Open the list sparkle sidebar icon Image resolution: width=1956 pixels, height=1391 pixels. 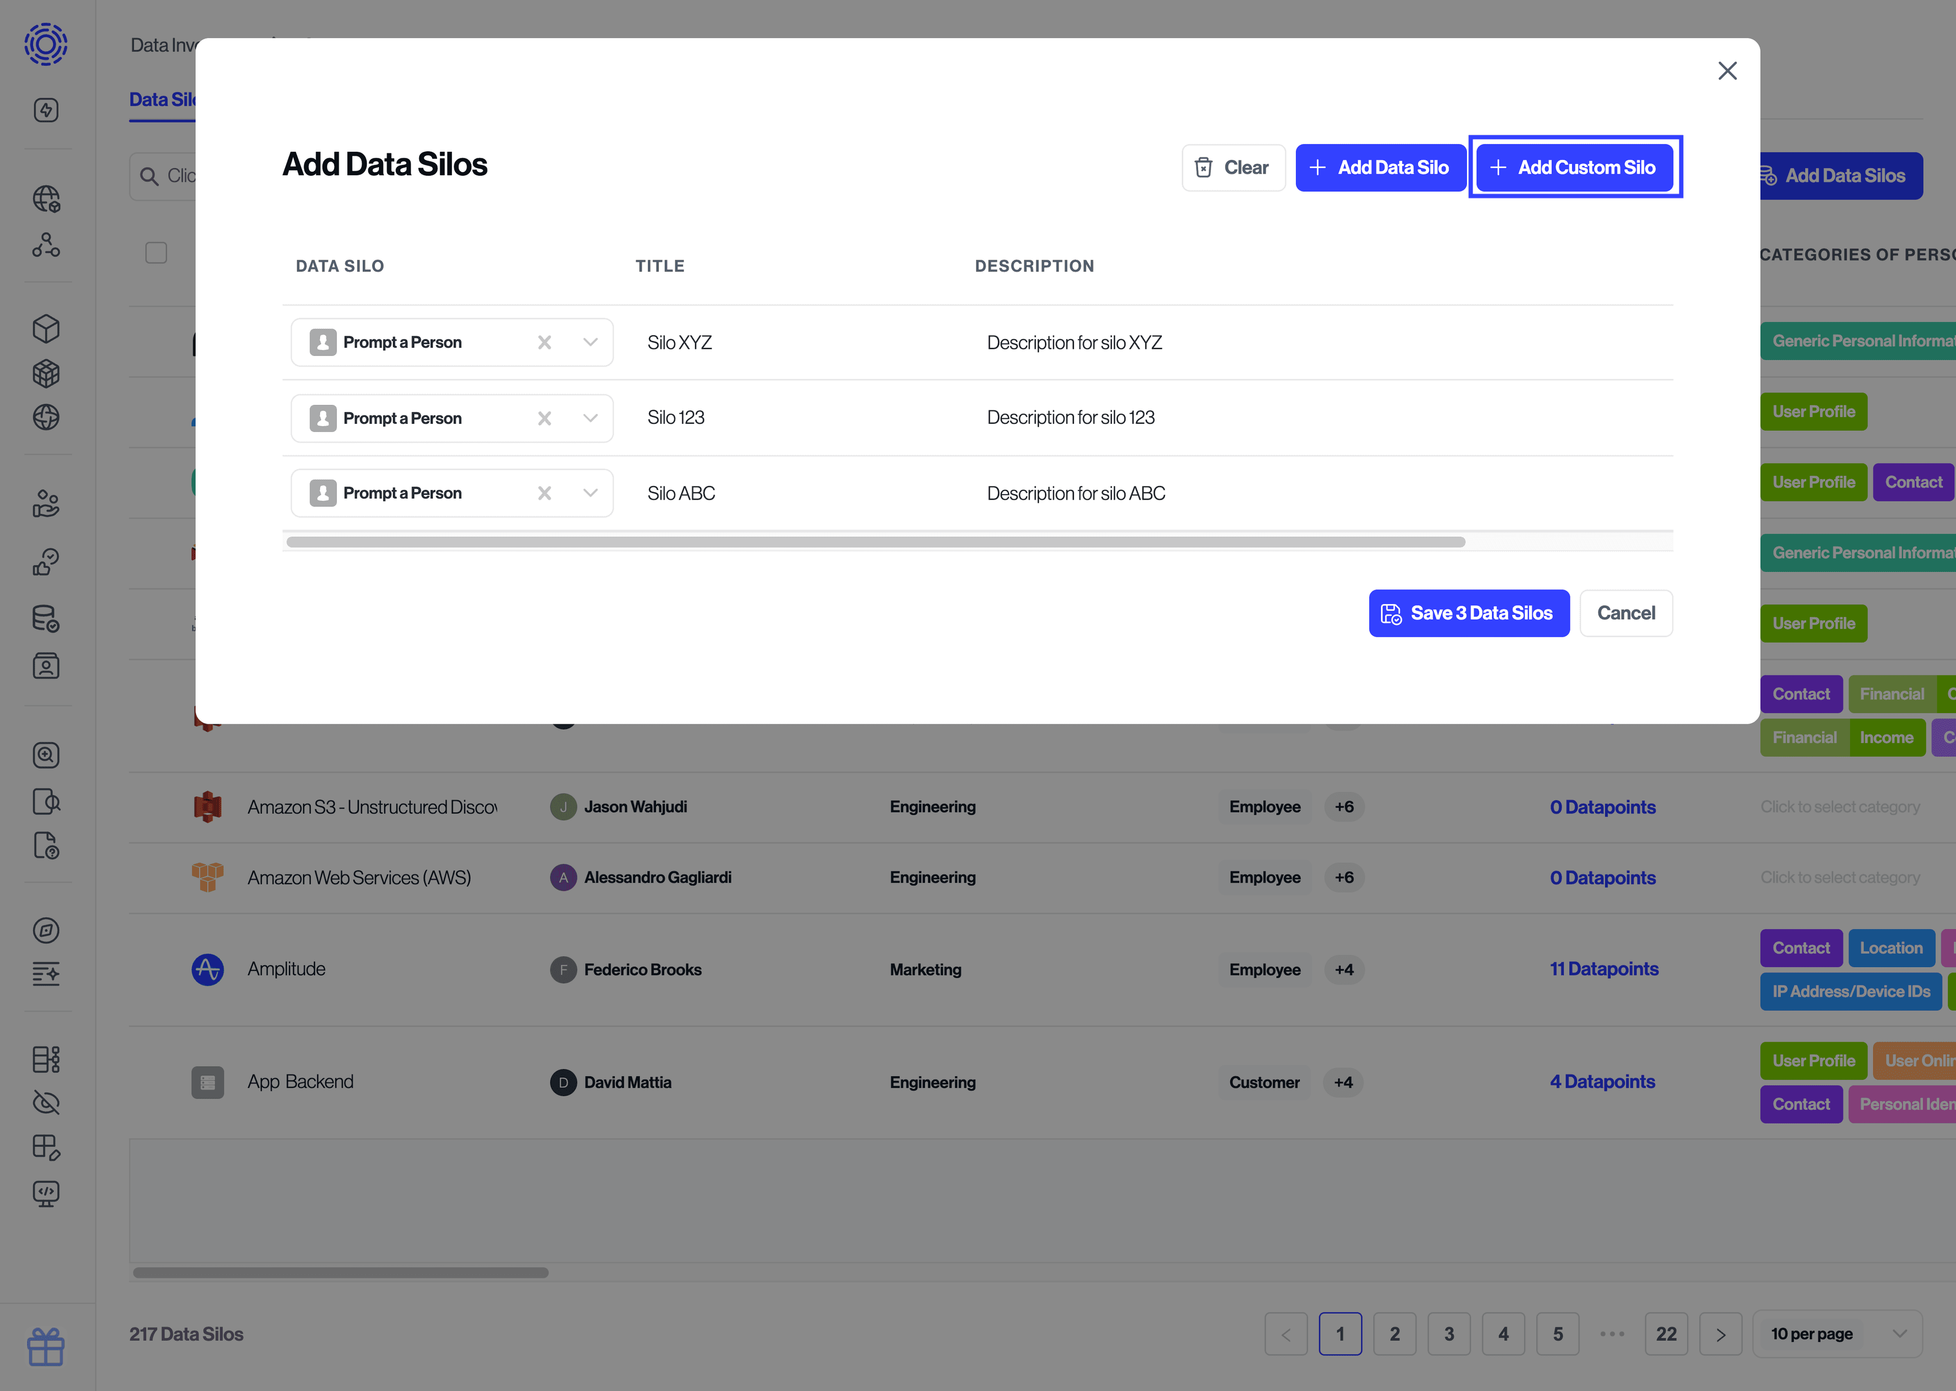46,974
